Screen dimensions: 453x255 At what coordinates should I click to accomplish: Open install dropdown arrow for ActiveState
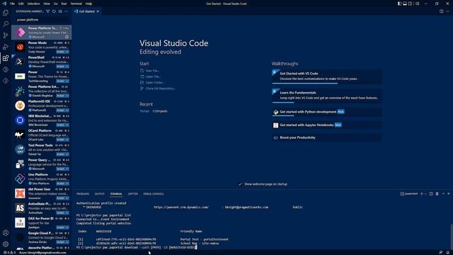click(67, 212)
